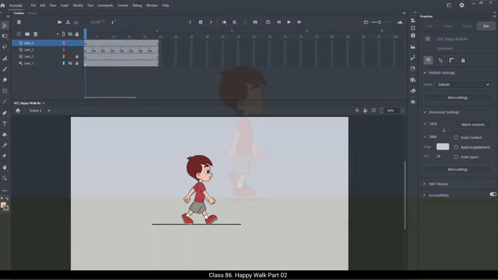Select the Lasso tool

pos(5,47)
